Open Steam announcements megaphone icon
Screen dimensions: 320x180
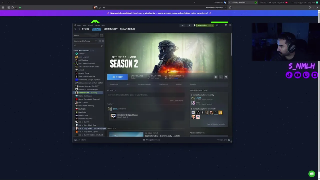click(x=182, y=25)
